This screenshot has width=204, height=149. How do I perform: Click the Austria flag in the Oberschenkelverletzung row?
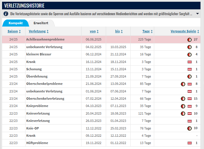pyautogui.click(x=189, y=99)
